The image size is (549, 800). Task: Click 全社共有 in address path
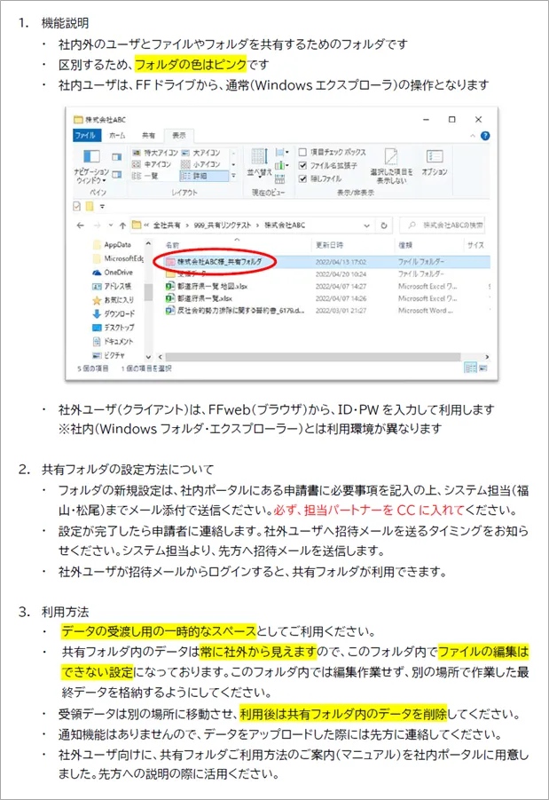pyautogui.click(x=167, y=225)
